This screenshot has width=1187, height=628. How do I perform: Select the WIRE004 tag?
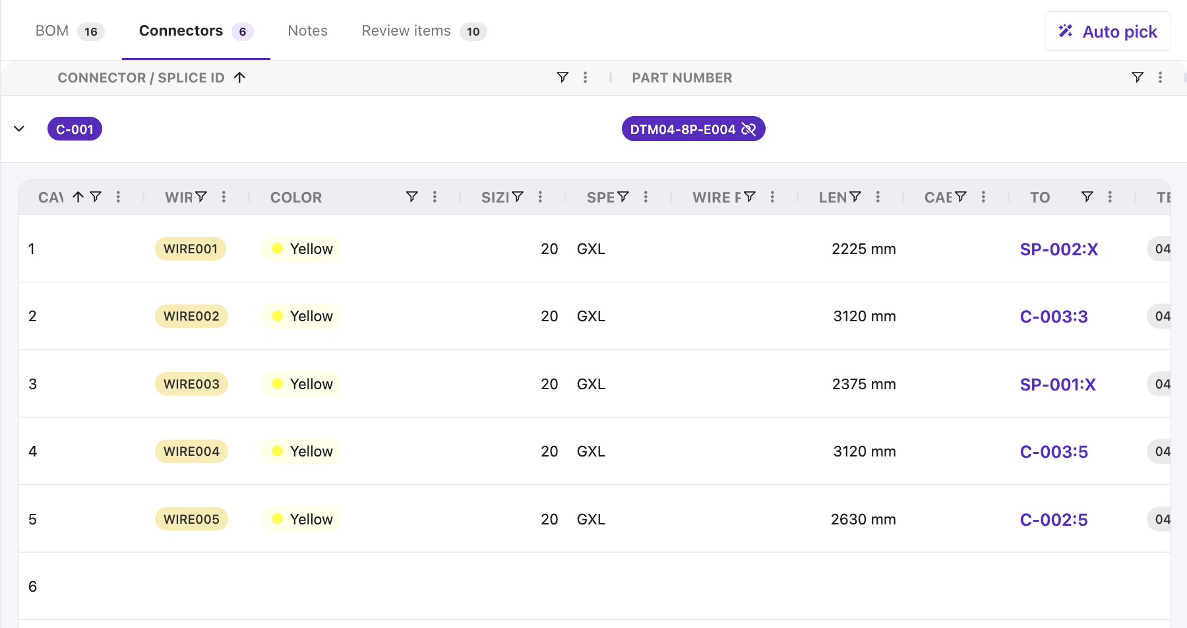[x=191, y=451]
